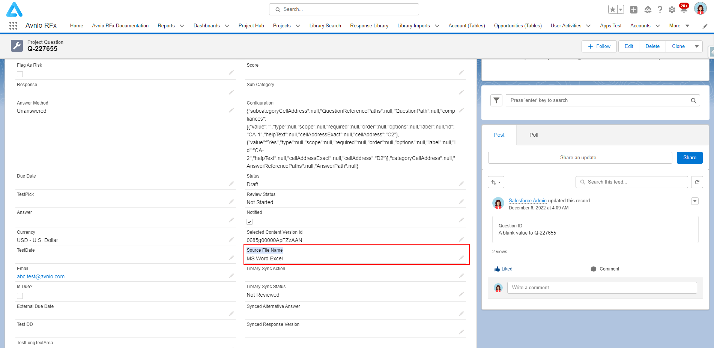Expand the Projects menu chevron
This screenshot has width=714, height=348.
click(x=298, y=26)
